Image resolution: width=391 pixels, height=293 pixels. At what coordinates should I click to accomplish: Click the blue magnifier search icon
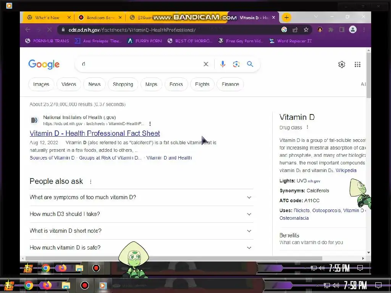pyautogui.click(x=250, y=64)
